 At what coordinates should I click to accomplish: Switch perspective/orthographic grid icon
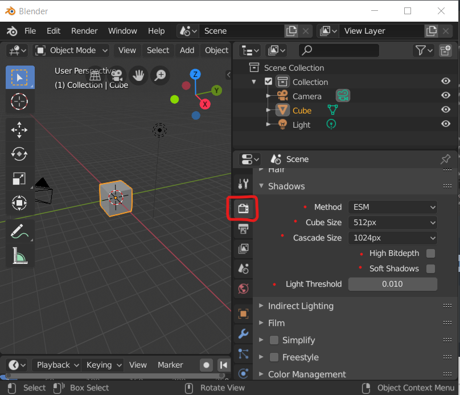[95, 75]
